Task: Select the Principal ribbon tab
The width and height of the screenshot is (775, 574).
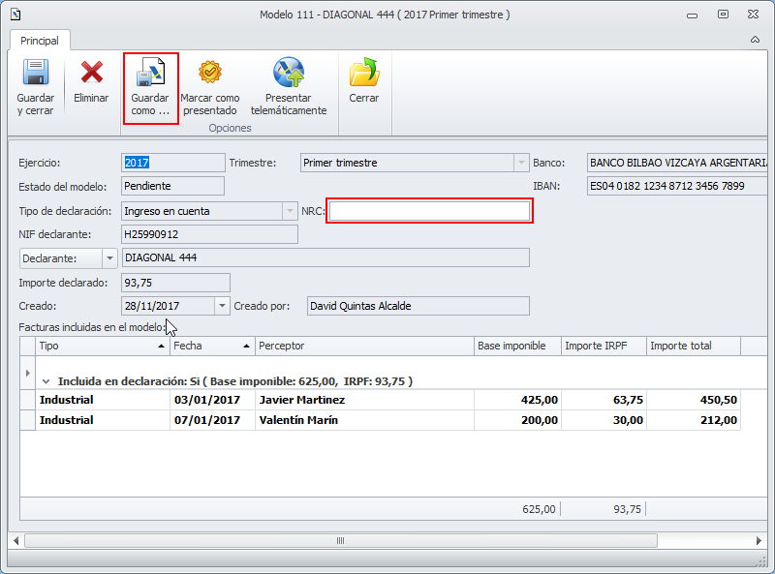Action: [x=40, y=41]
